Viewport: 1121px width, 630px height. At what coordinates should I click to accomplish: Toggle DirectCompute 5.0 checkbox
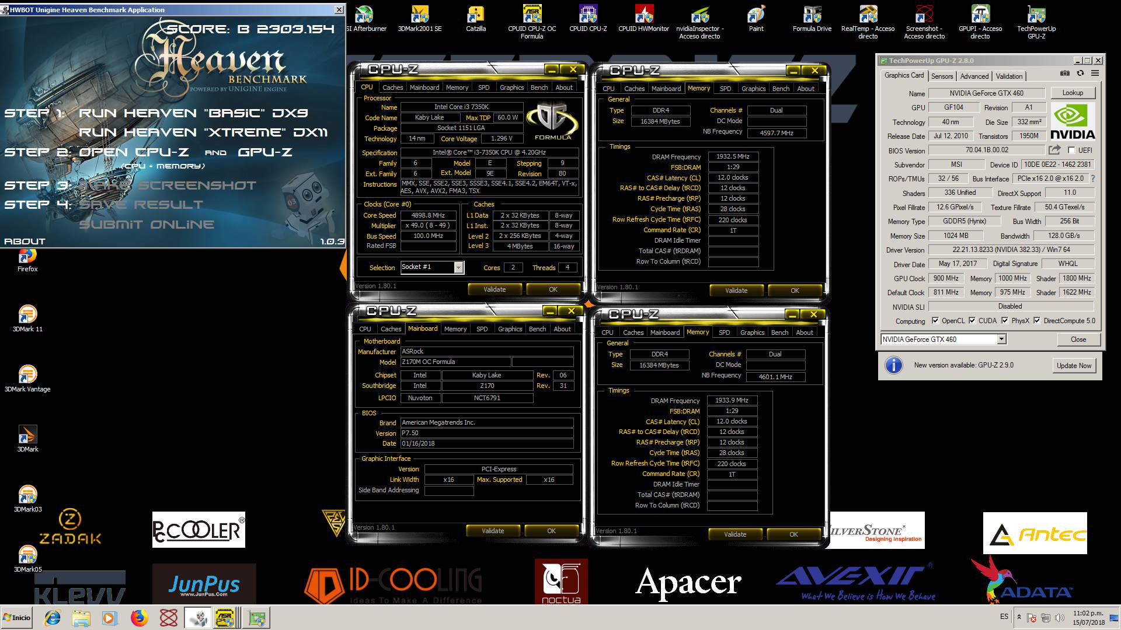pyautogui.click(x=1037, y=321)
